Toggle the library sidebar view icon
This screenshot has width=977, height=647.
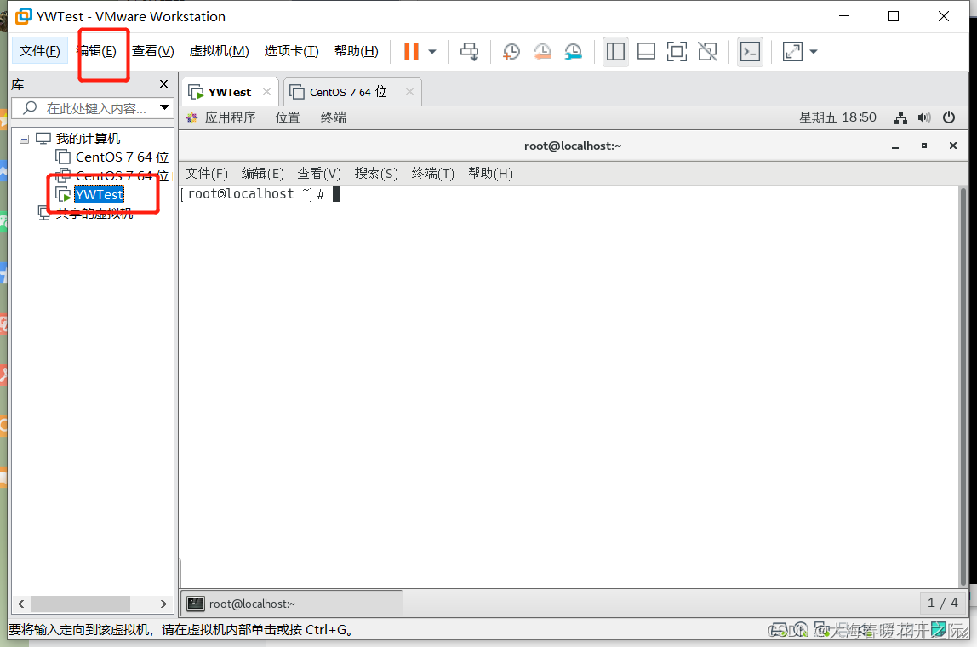(x=615, y=52)
